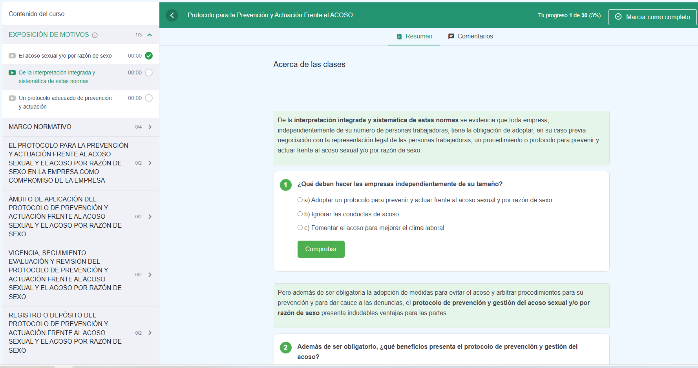698x368 pixels.
Task: Click check icon in Marcar como completo button
Action: click(618, 17)
